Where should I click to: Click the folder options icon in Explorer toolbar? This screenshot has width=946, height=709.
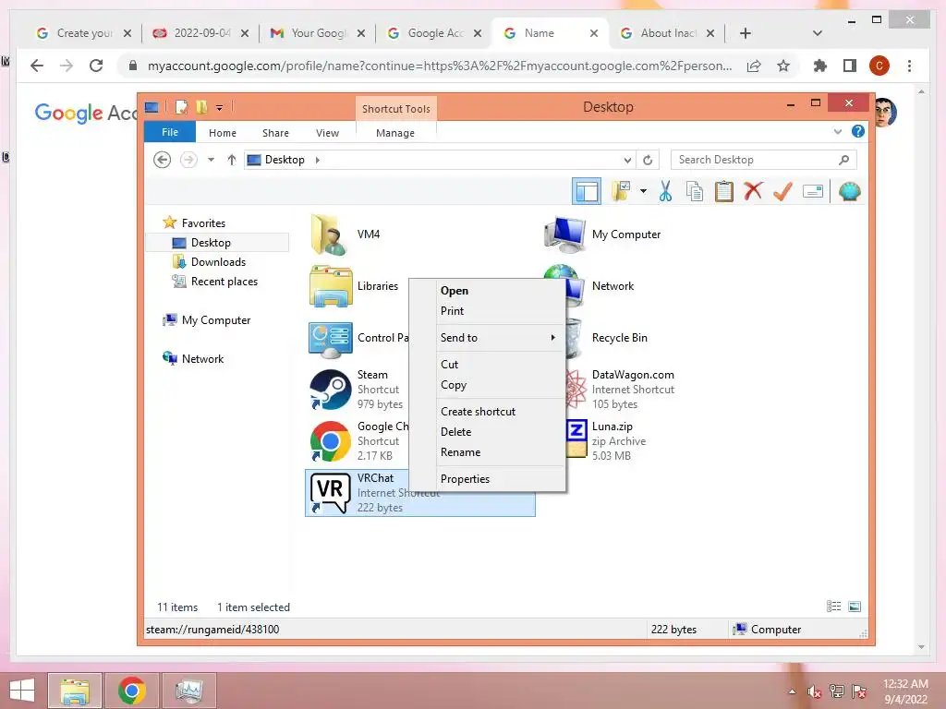pyautogui.click(x=621, y=192)
